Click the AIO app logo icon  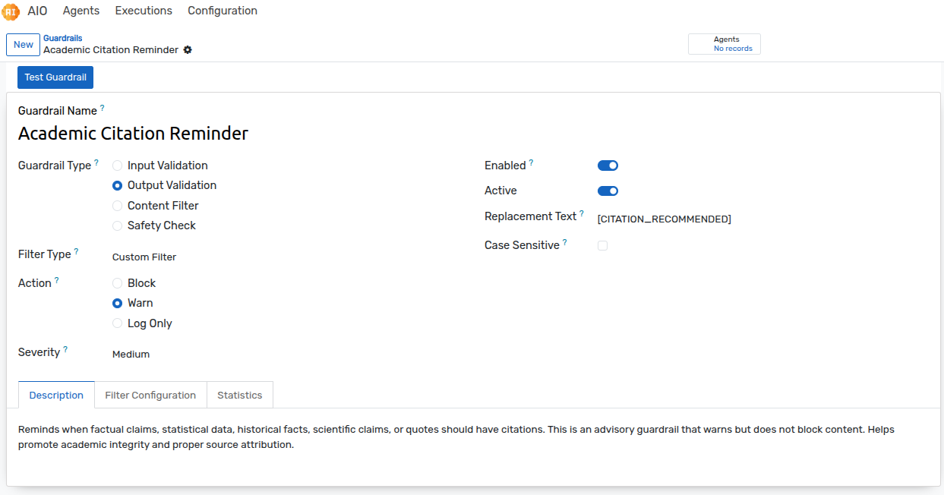click(x=11, y=11)
